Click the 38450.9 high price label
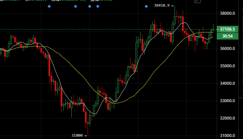The width and height of the screenshot is (243, 139). point(162,6)
